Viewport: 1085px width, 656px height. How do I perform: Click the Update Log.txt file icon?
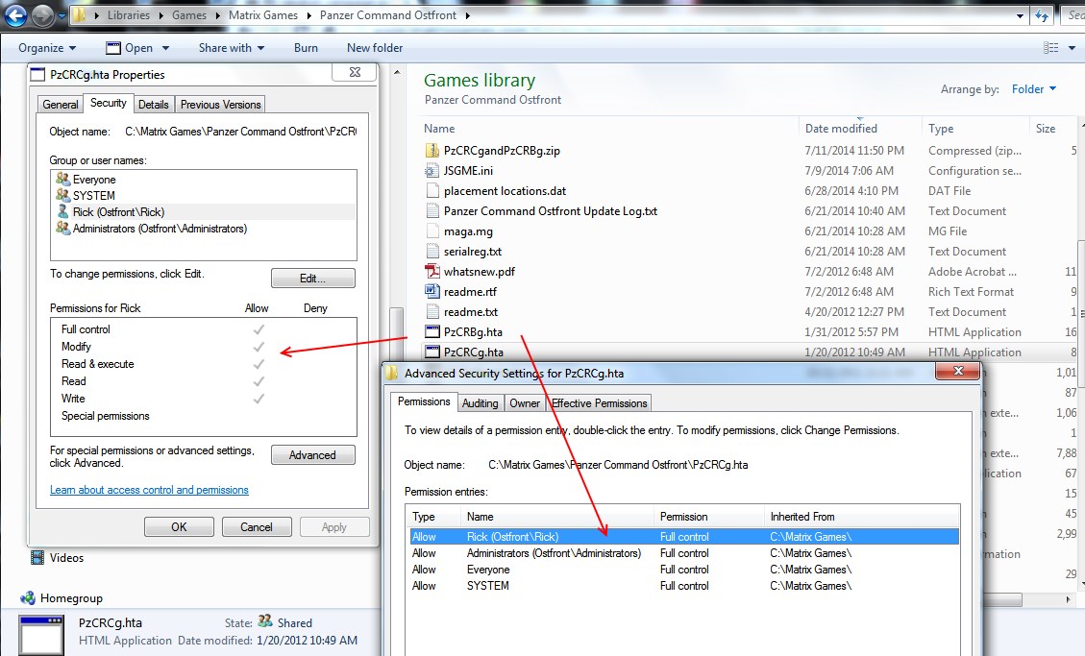[432, 210]
